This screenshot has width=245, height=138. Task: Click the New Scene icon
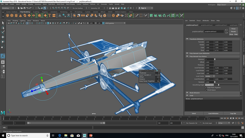pos(18,8)
